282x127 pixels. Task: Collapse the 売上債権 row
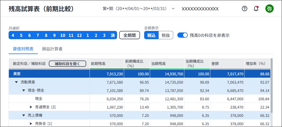click(x=24, y=115)
